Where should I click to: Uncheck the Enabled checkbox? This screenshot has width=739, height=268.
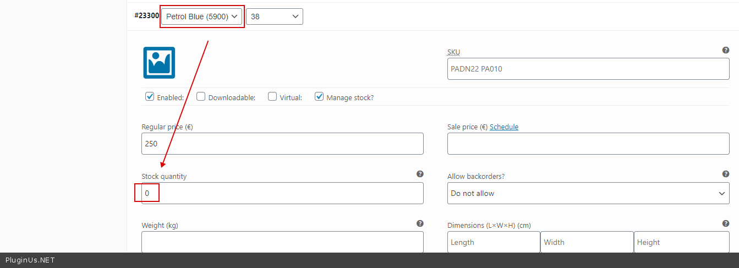pyautogui.click(x=150, y=97)
